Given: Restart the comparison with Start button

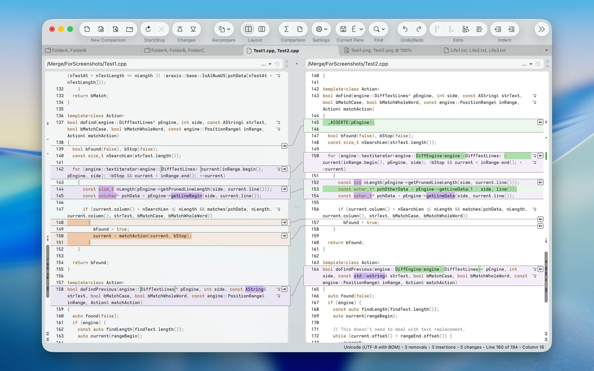Looking at the screenshot, I should click(148, 29).
